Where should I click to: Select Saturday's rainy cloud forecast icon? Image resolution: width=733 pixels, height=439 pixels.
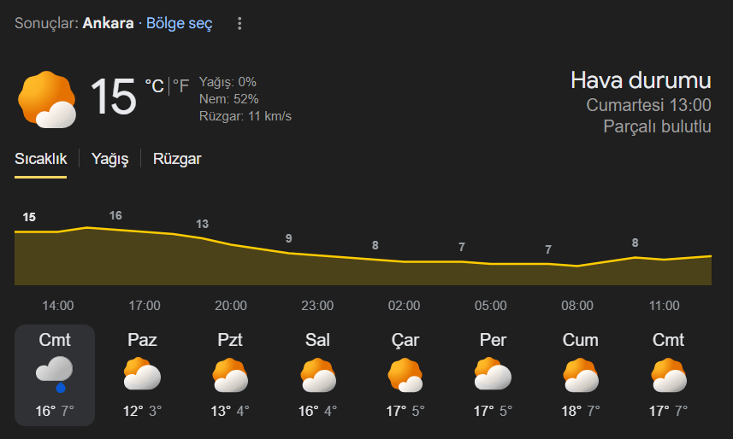tap(55, 373)
